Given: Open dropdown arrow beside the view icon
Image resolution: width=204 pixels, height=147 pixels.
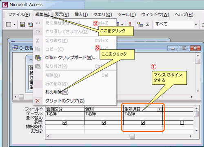Looking at the screenshot, I should (x=14, y=25).
